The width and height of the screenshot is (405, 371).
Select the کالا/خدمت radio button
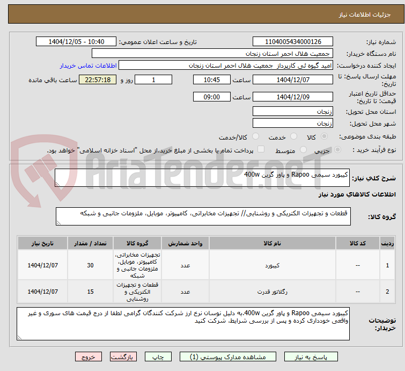256,136
